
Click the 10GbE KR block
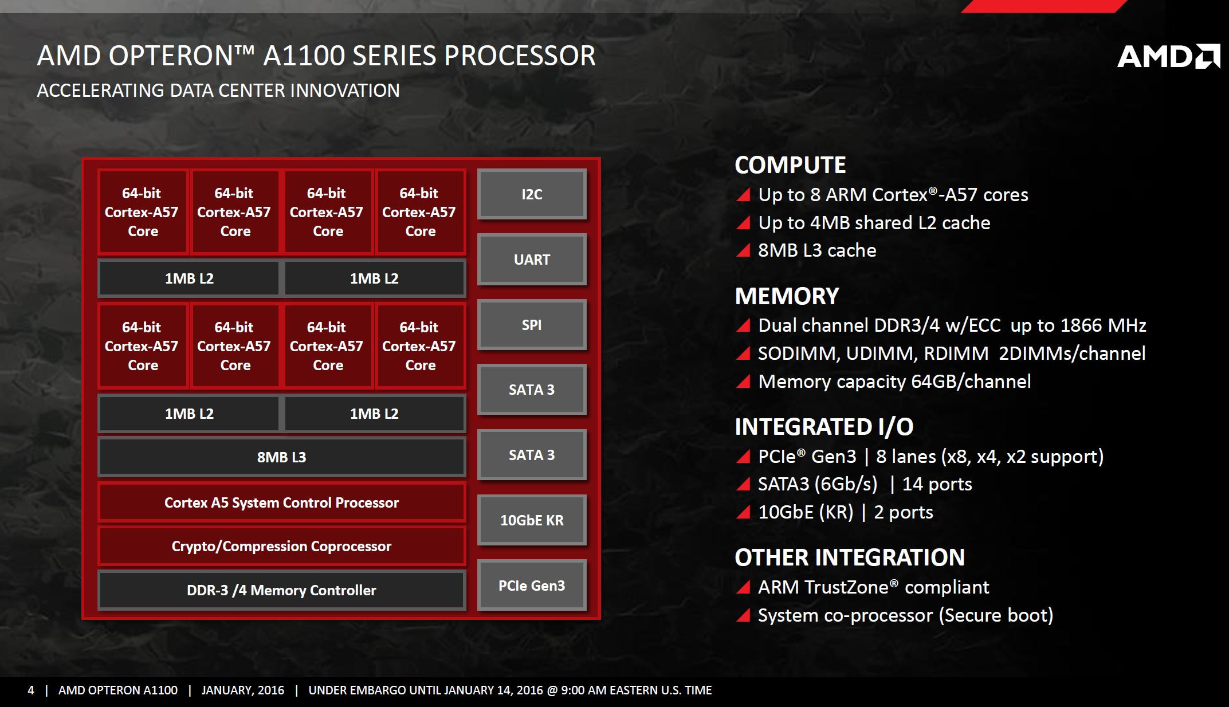[532, 520]
